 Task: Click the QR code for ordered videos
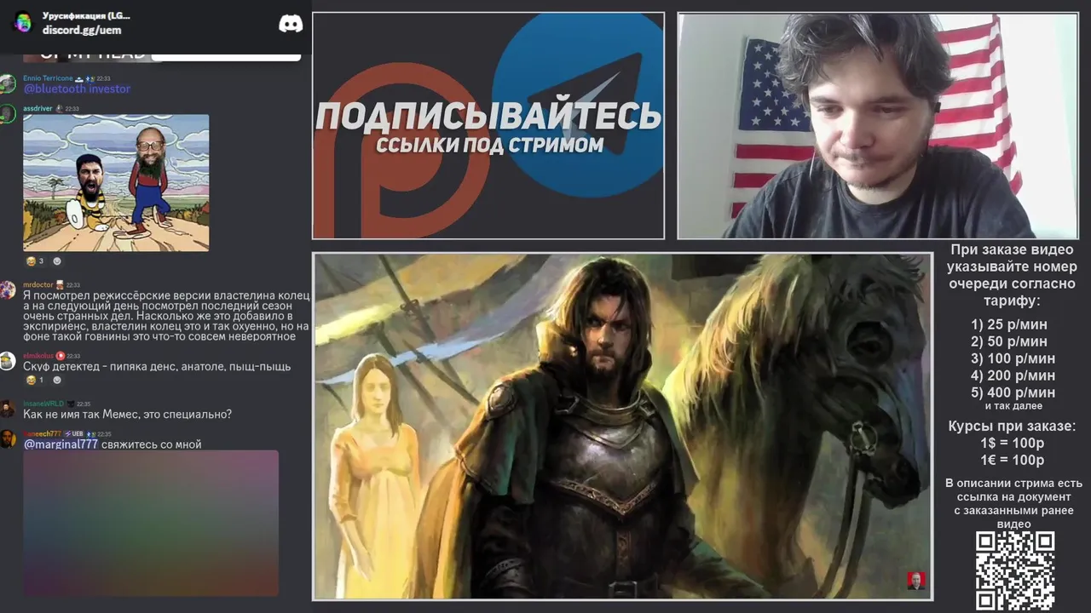[1015, 570]
